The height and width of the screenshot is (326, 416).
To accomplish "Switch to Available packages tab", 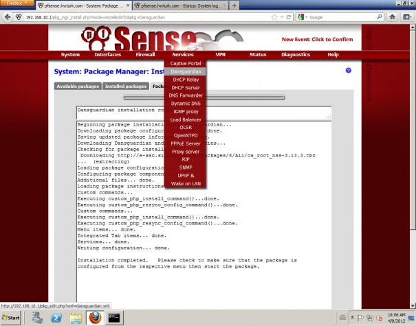I will click(x=78, y=86).
